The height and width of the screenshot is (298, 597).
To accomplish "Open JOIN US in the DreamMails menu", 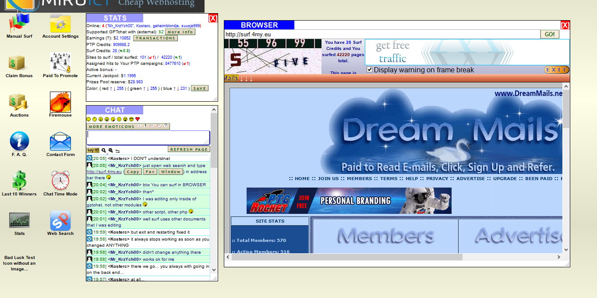I will point(328,178).
